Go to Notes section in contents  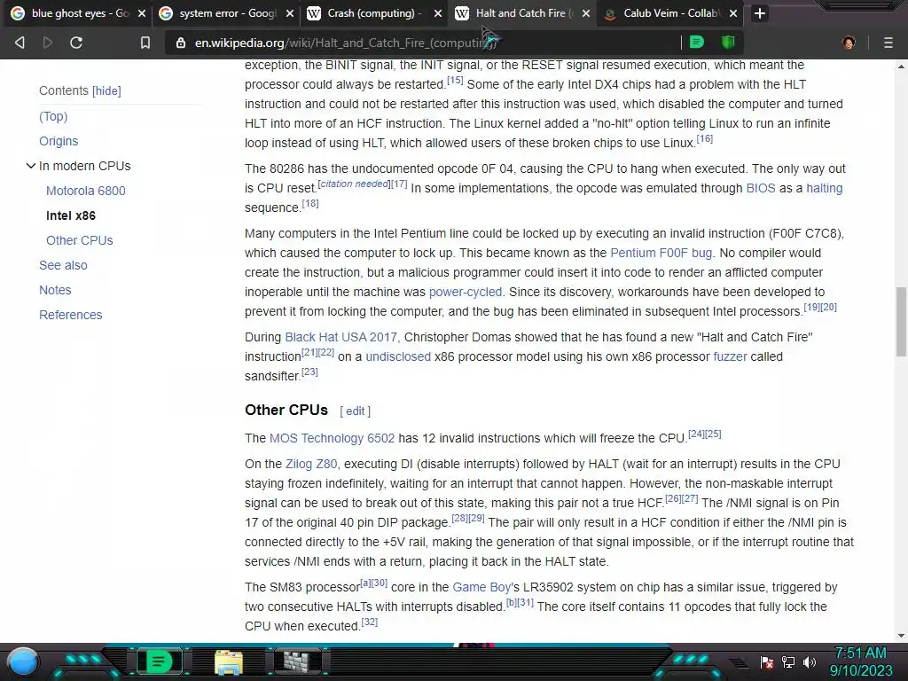(55, 291)
